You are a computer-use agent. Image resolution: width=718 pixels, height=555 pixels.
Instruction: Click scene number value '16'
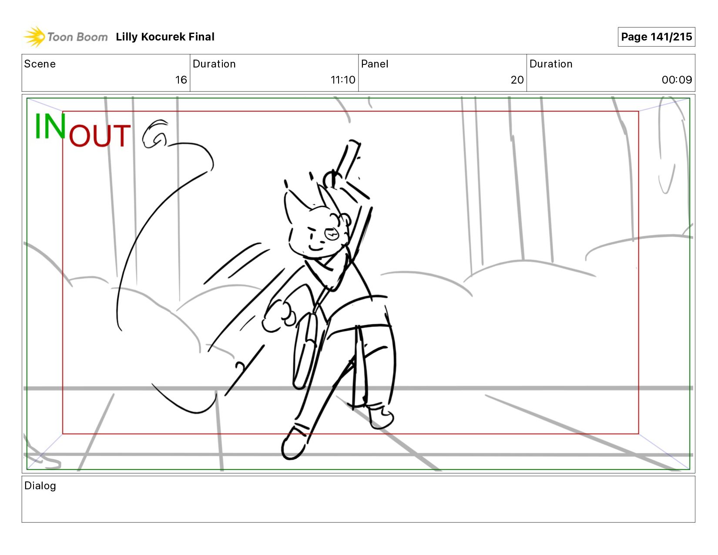pyautogui.click(x=181, y=80)
